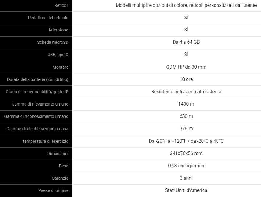This screenshot has width=261, height=197.
Task: Select the '10 ore' battery value
Action: (x=186, y=79)
